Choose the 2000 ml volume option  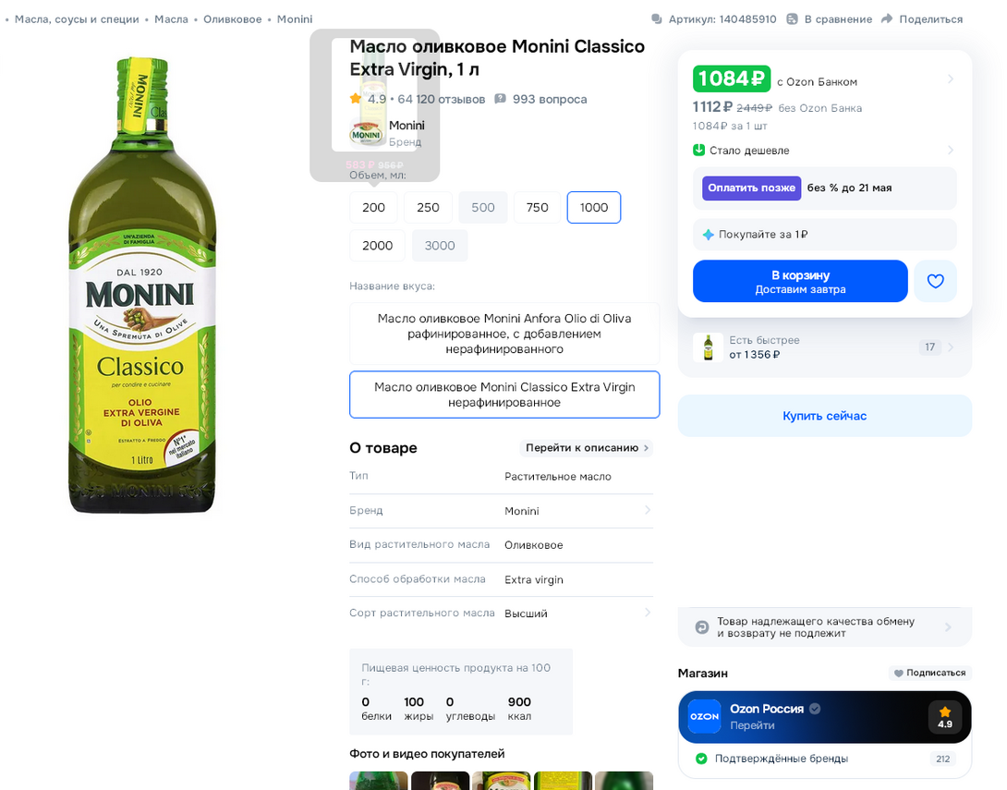377,246
